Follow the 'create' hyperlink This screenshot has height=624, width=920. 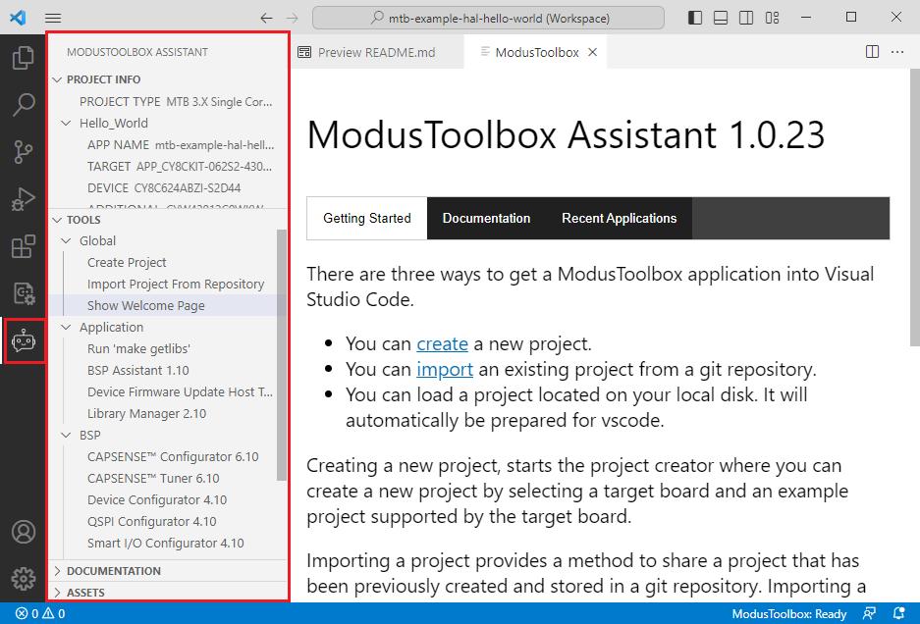[x=443, y=343]
